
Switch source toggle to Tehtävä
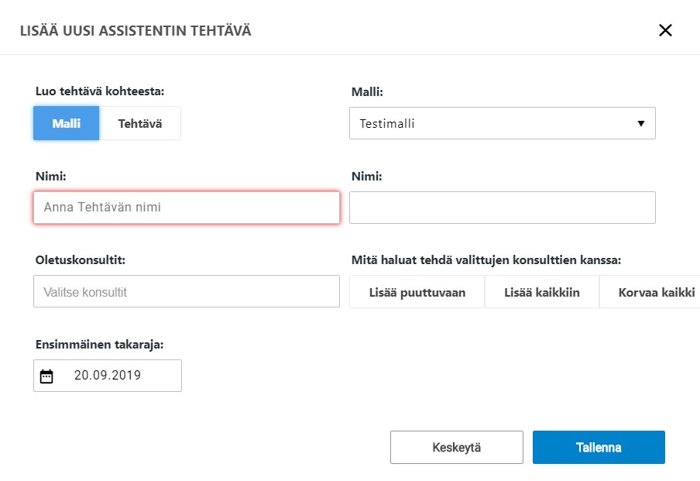click(x=140, y=123)
